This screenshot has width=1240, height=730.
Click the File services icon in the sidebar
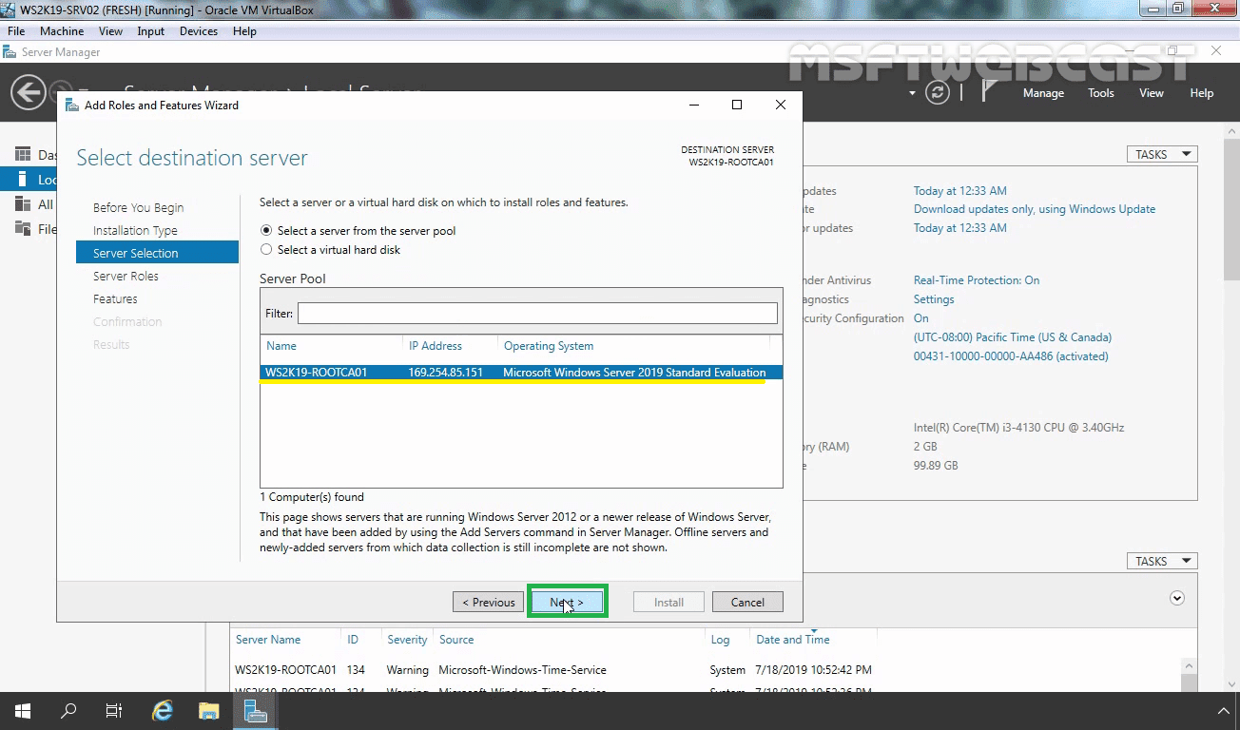pos(22,228)
